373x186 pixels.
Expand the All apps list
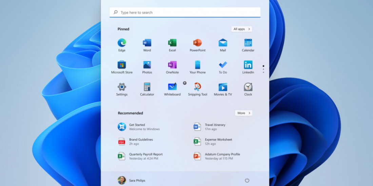point(242,29)
